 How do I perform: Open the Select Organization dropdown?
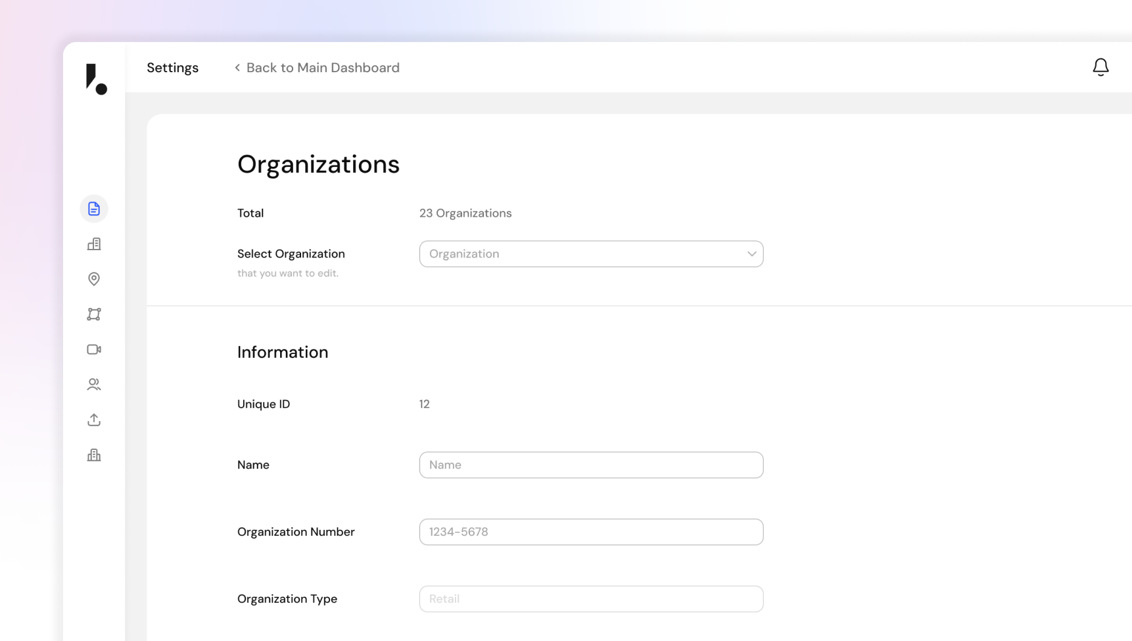coord(591,254)
